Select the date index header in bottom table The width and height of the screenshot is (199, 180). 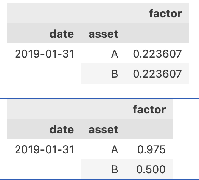[x=62, y=129]
